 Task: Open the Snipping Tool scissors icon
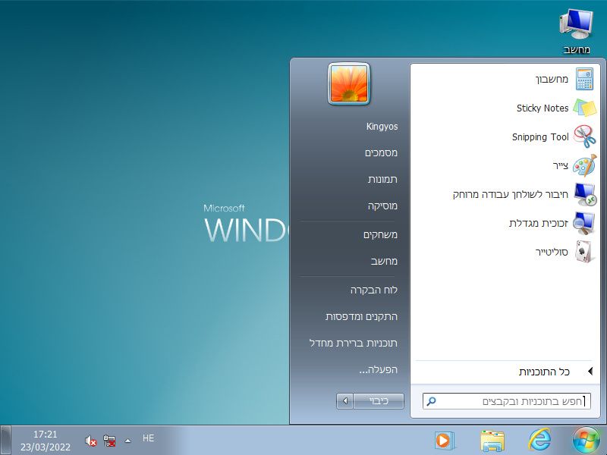585,136
